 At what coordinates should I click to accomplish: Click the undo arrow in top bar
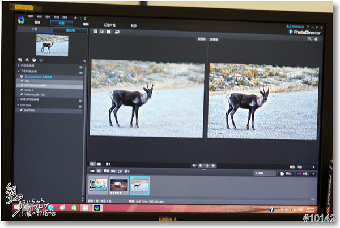pos(75,18)
